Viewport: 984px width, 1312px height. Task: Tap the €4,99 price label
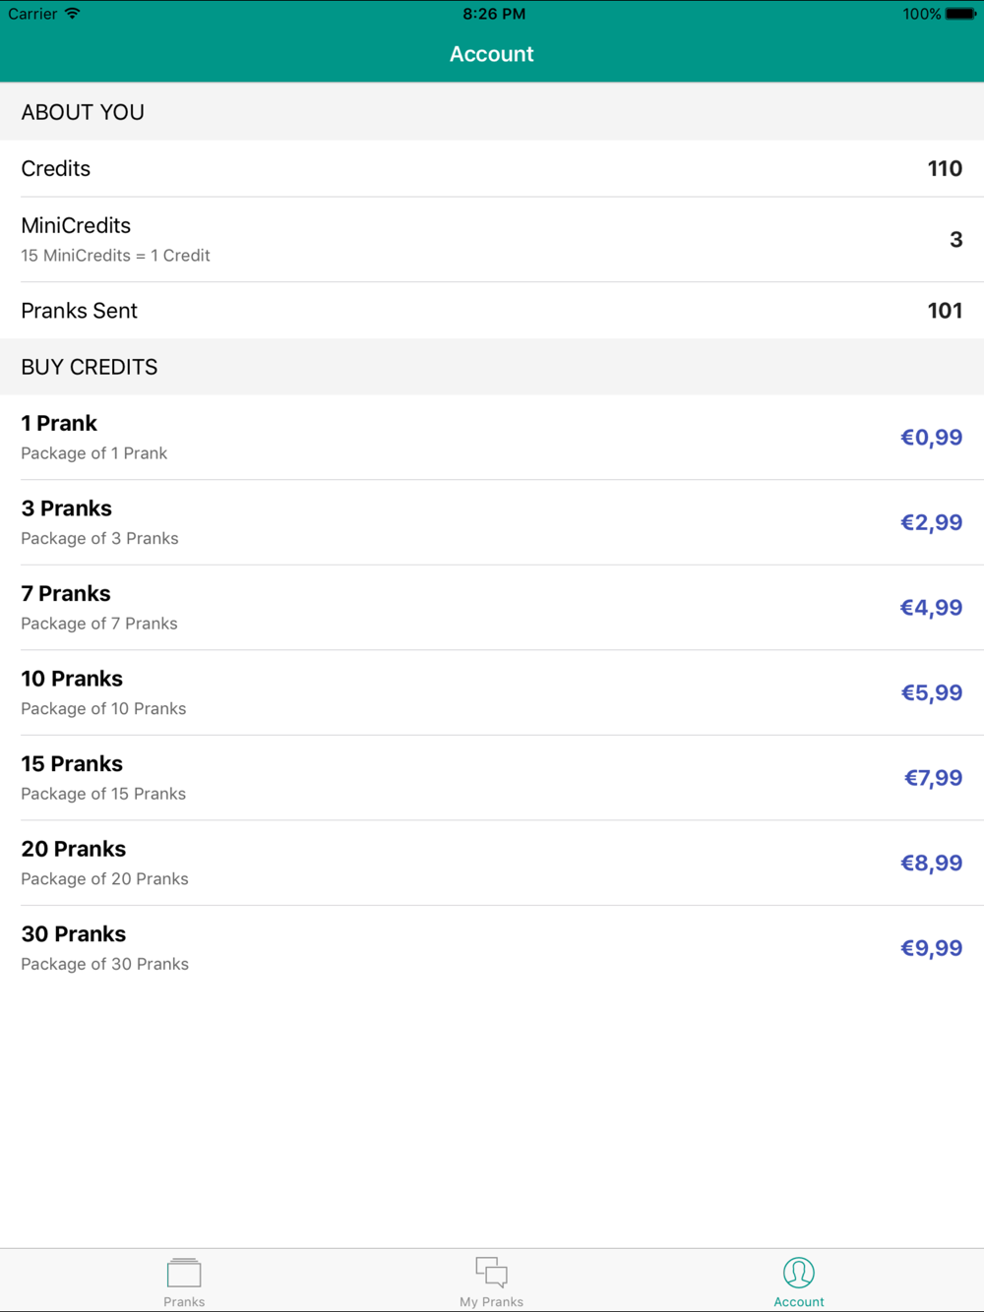931,608
